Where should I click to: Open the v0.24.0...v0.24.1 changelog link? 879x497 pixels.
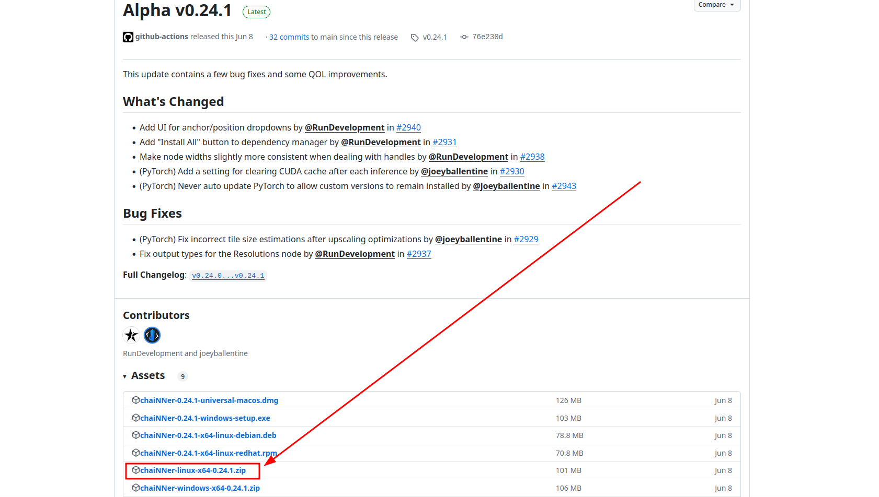point(228,276)
